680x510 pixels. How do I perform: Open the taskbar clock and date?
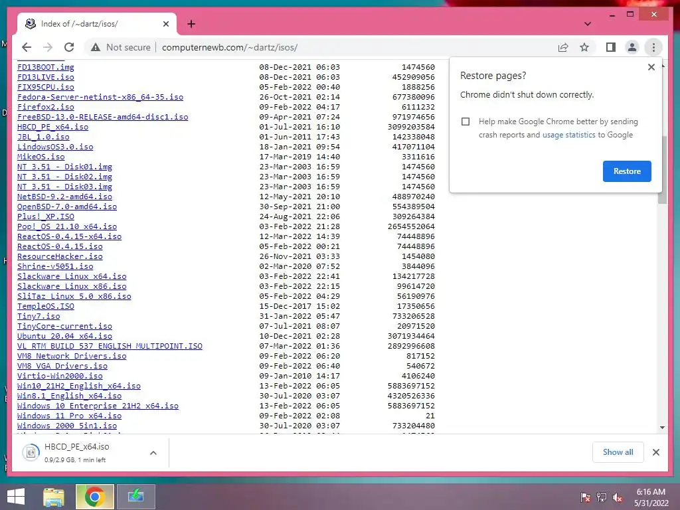point(651,497)
